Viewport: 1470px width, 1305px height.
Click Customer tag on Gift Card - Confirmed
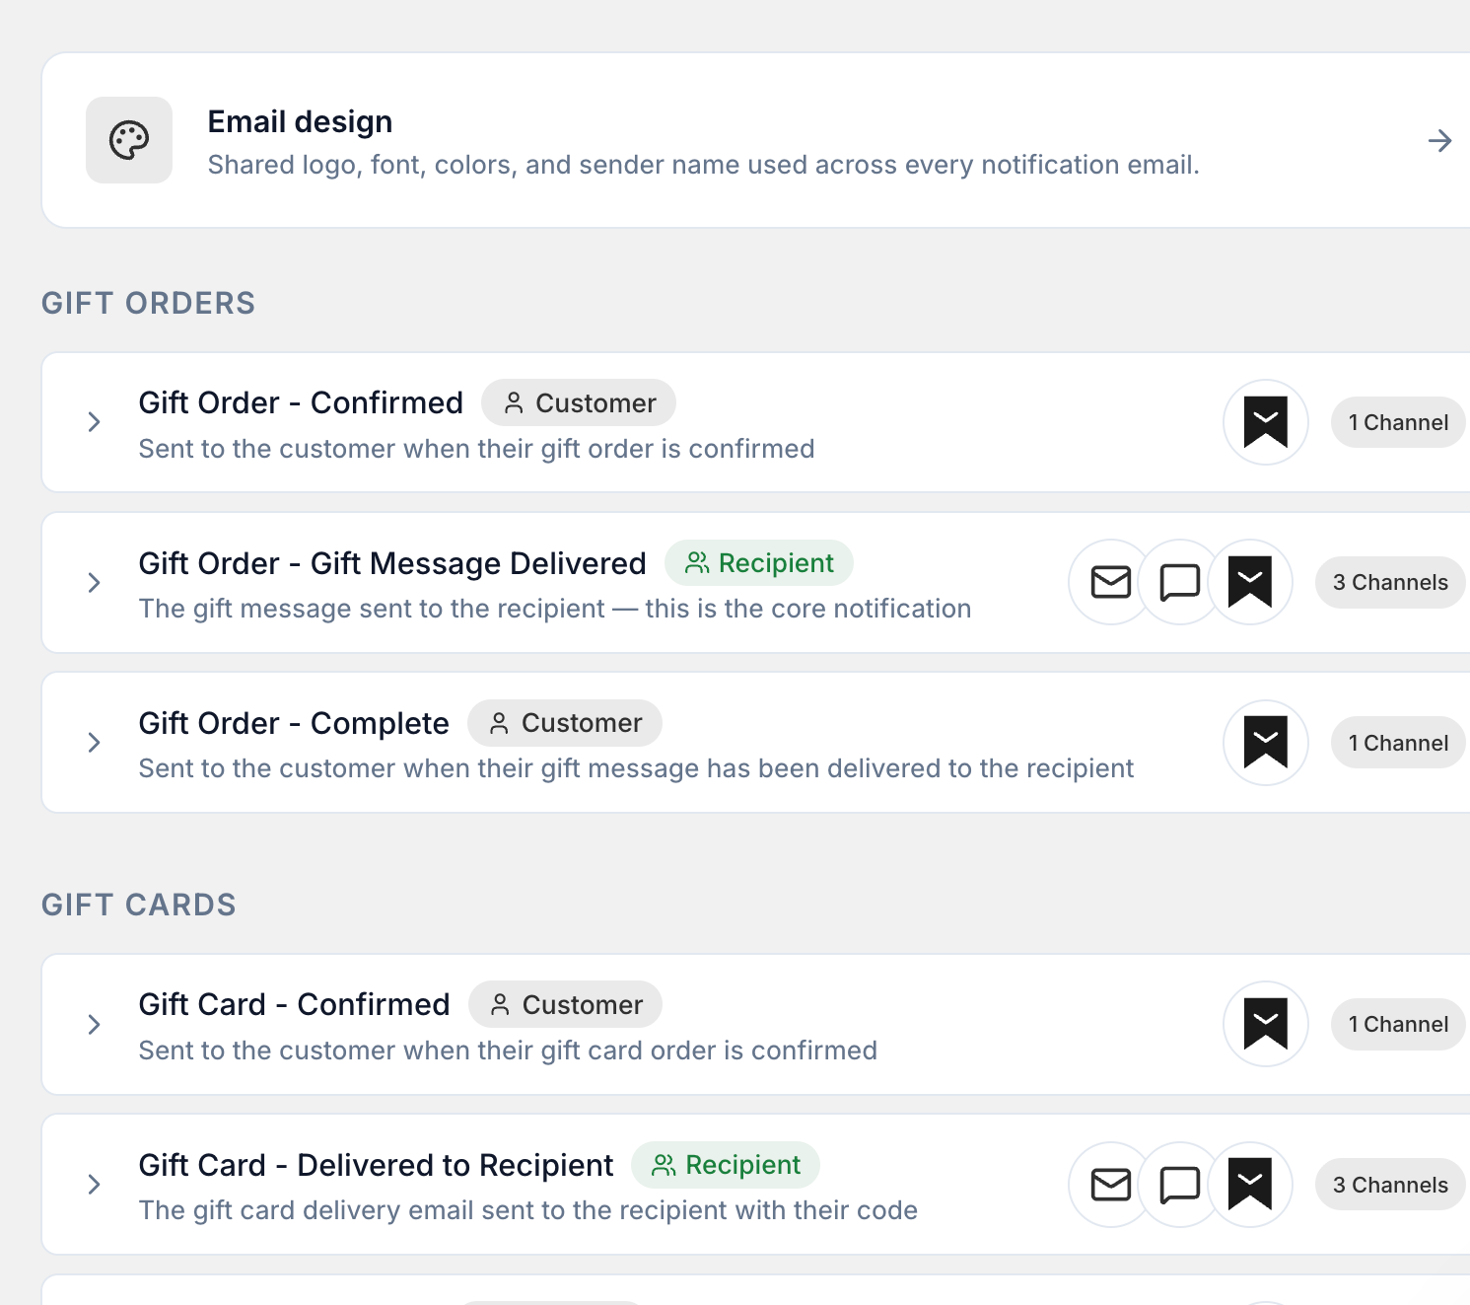point(565,1004)
